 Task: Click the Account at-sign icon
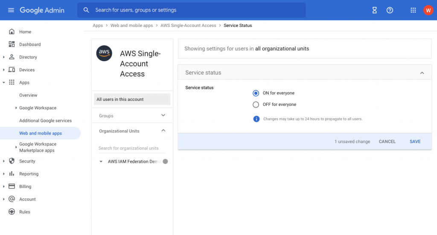pos(12,199)
